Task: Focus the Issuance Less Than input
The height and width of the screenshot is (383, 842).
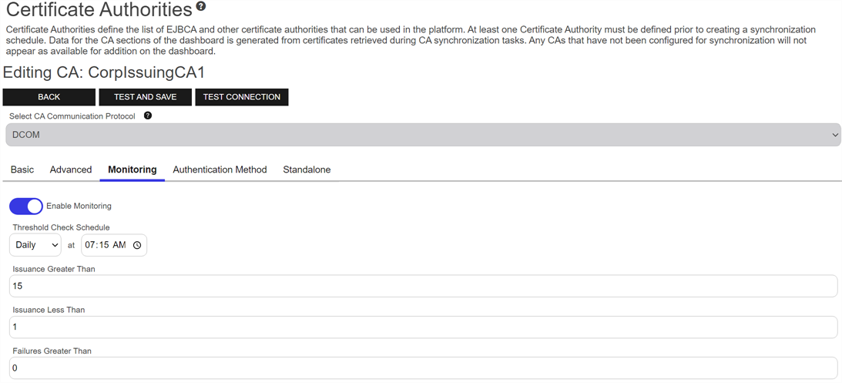Action: coord(423,327)
